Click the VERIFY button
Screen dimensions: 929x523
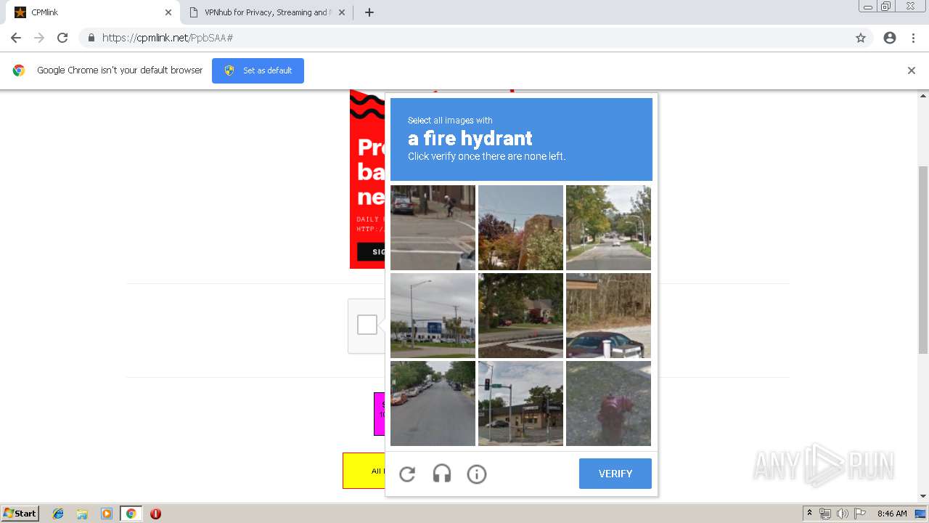click(x=615, y=474)
